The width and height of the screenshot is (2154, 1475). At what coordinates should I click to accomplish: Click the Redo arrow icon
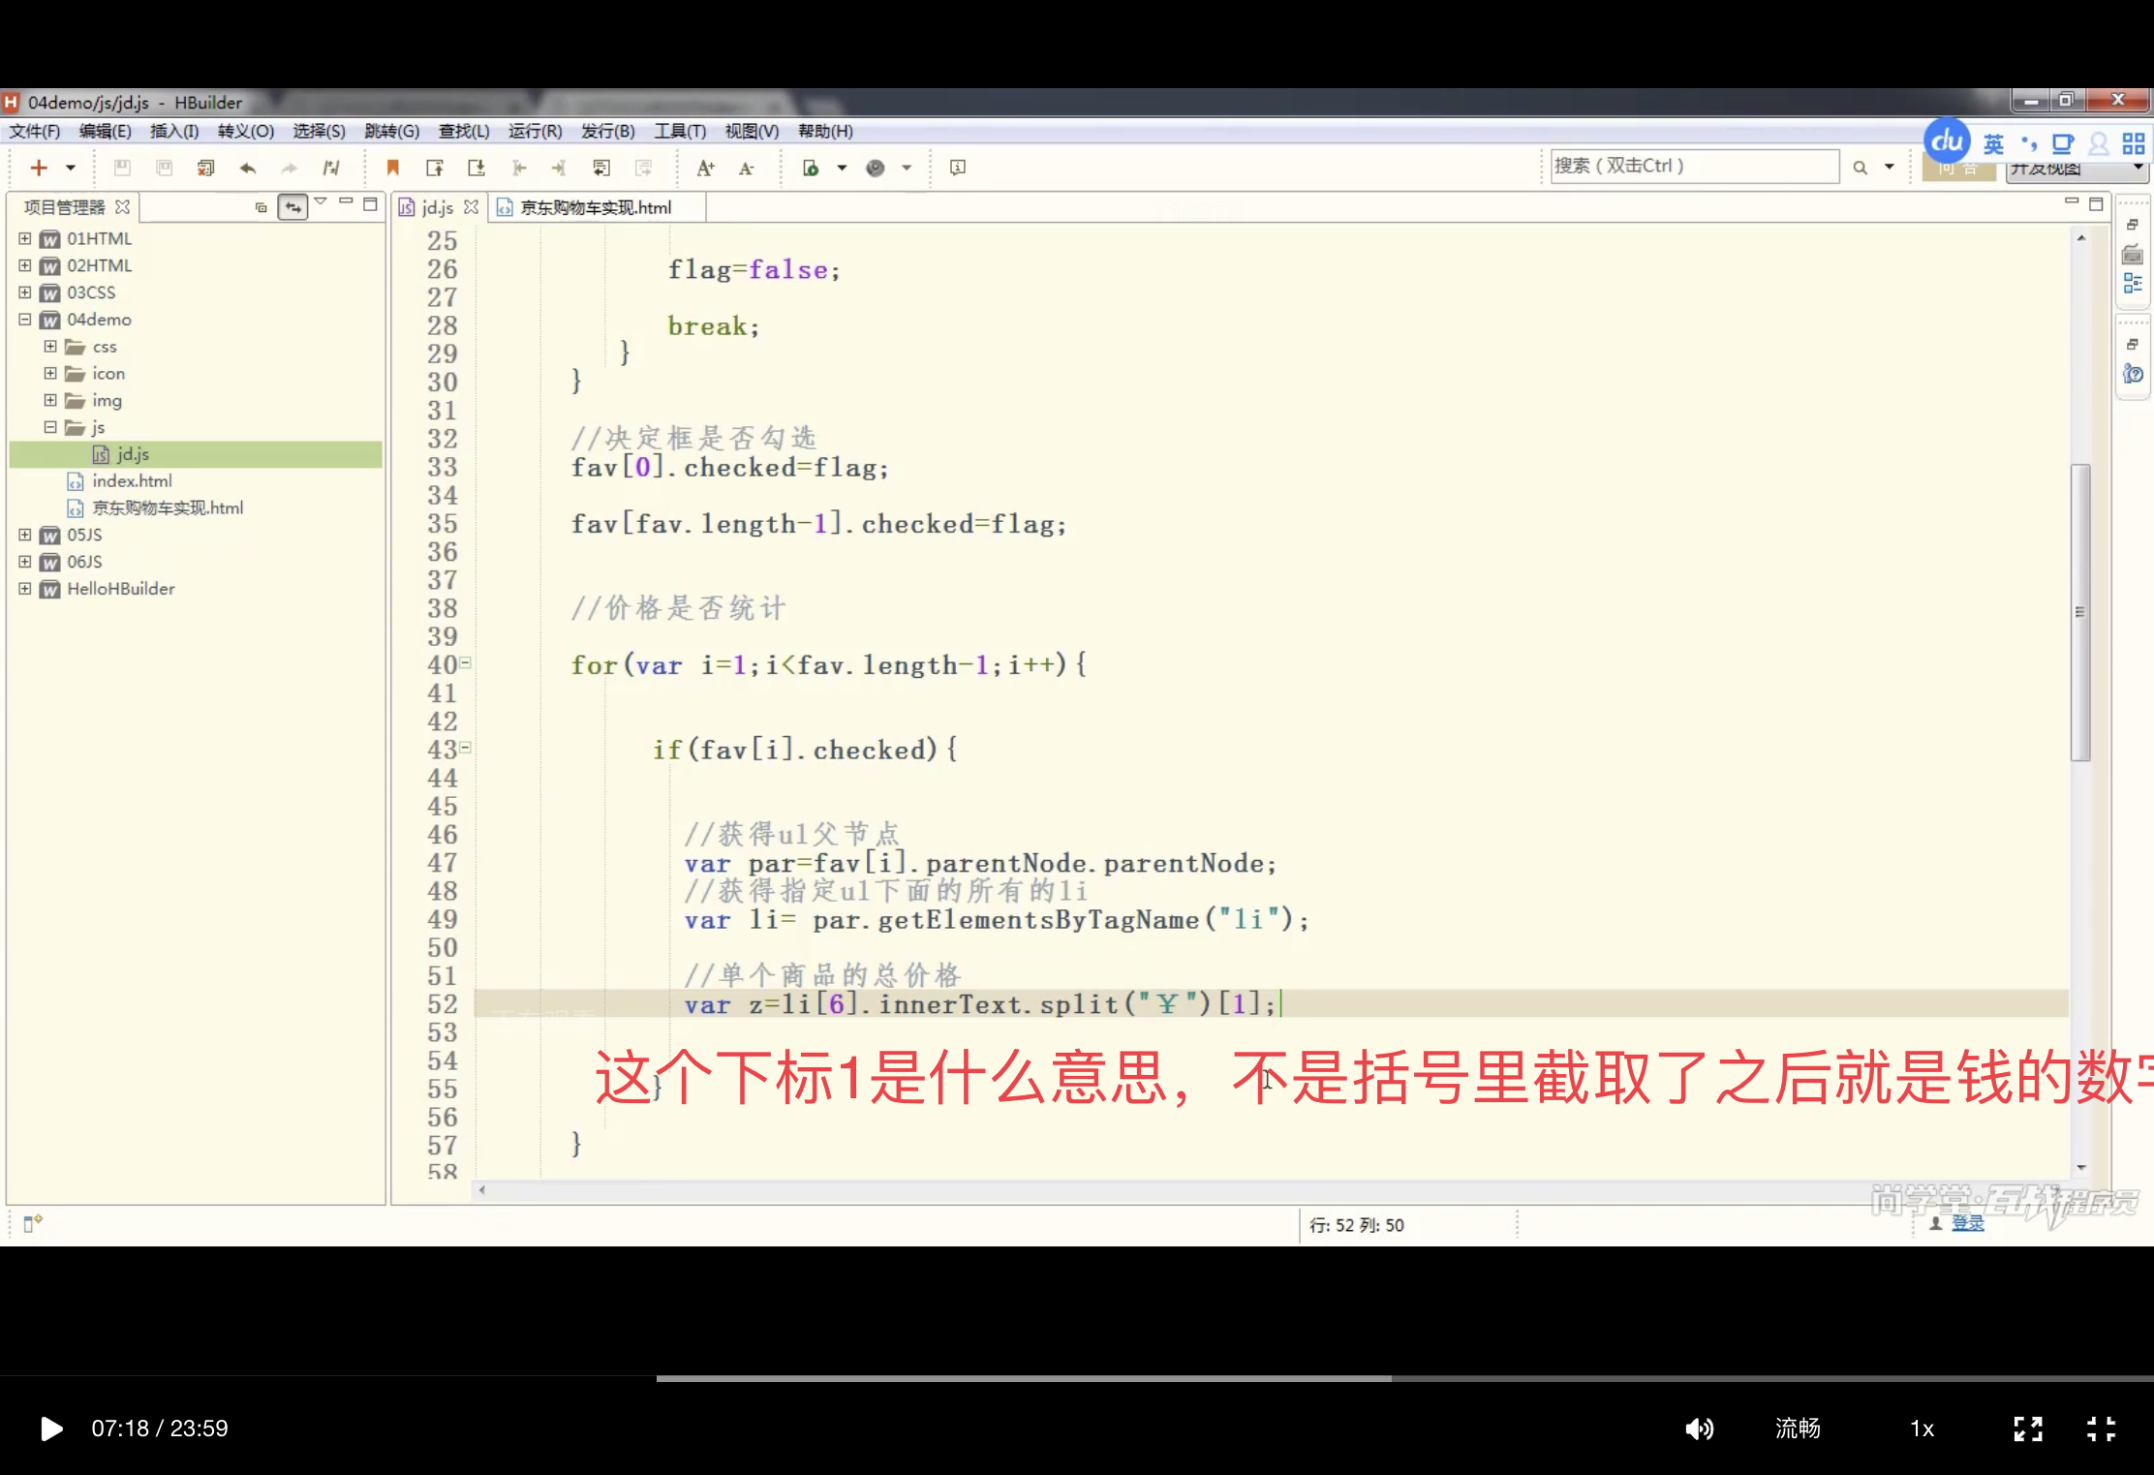pyautogui.click(x=289, y=168)
